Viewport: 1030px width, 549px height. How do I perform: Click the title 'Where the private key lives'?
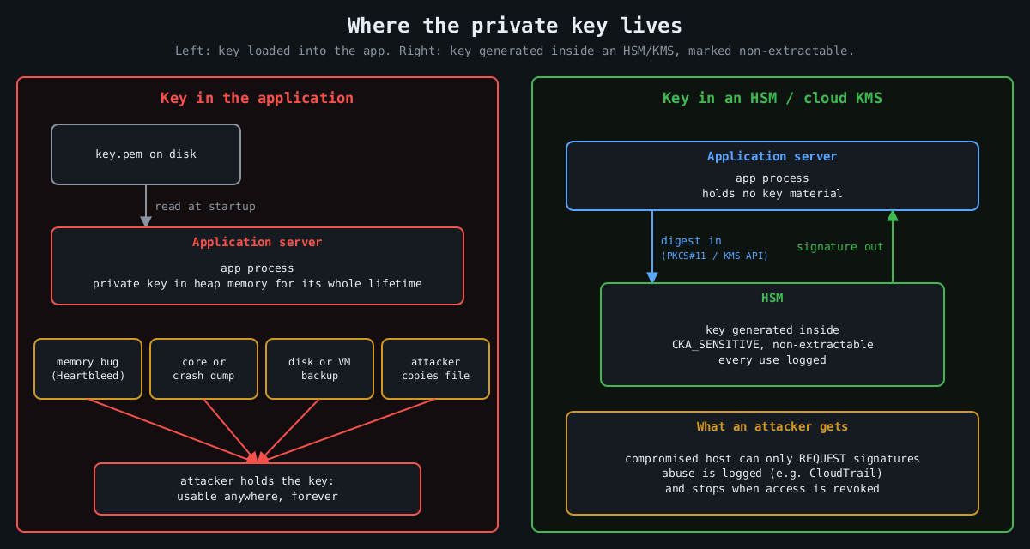(x=515, y=25)
